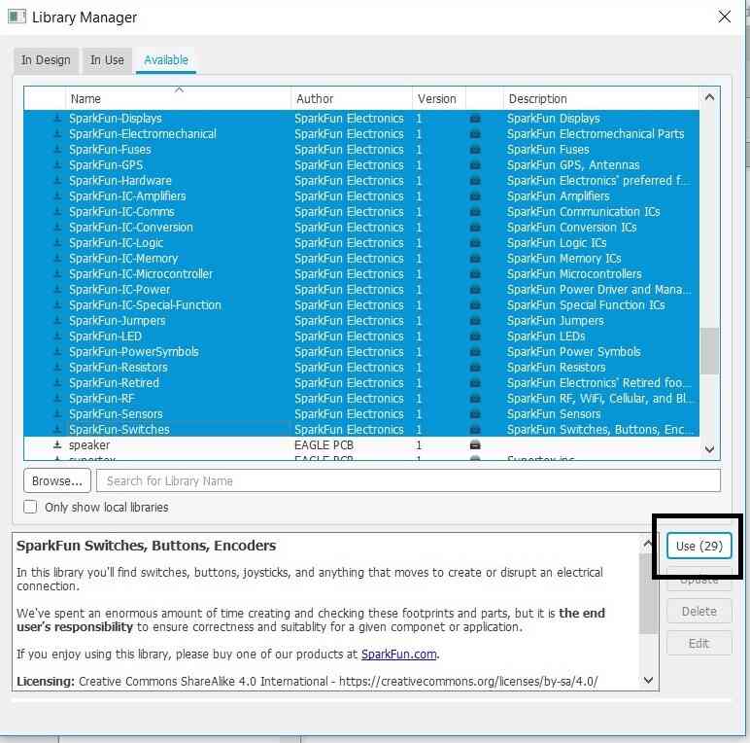Open the SparkFun.com link
The image size is (750, 743).
click(399, 654)
